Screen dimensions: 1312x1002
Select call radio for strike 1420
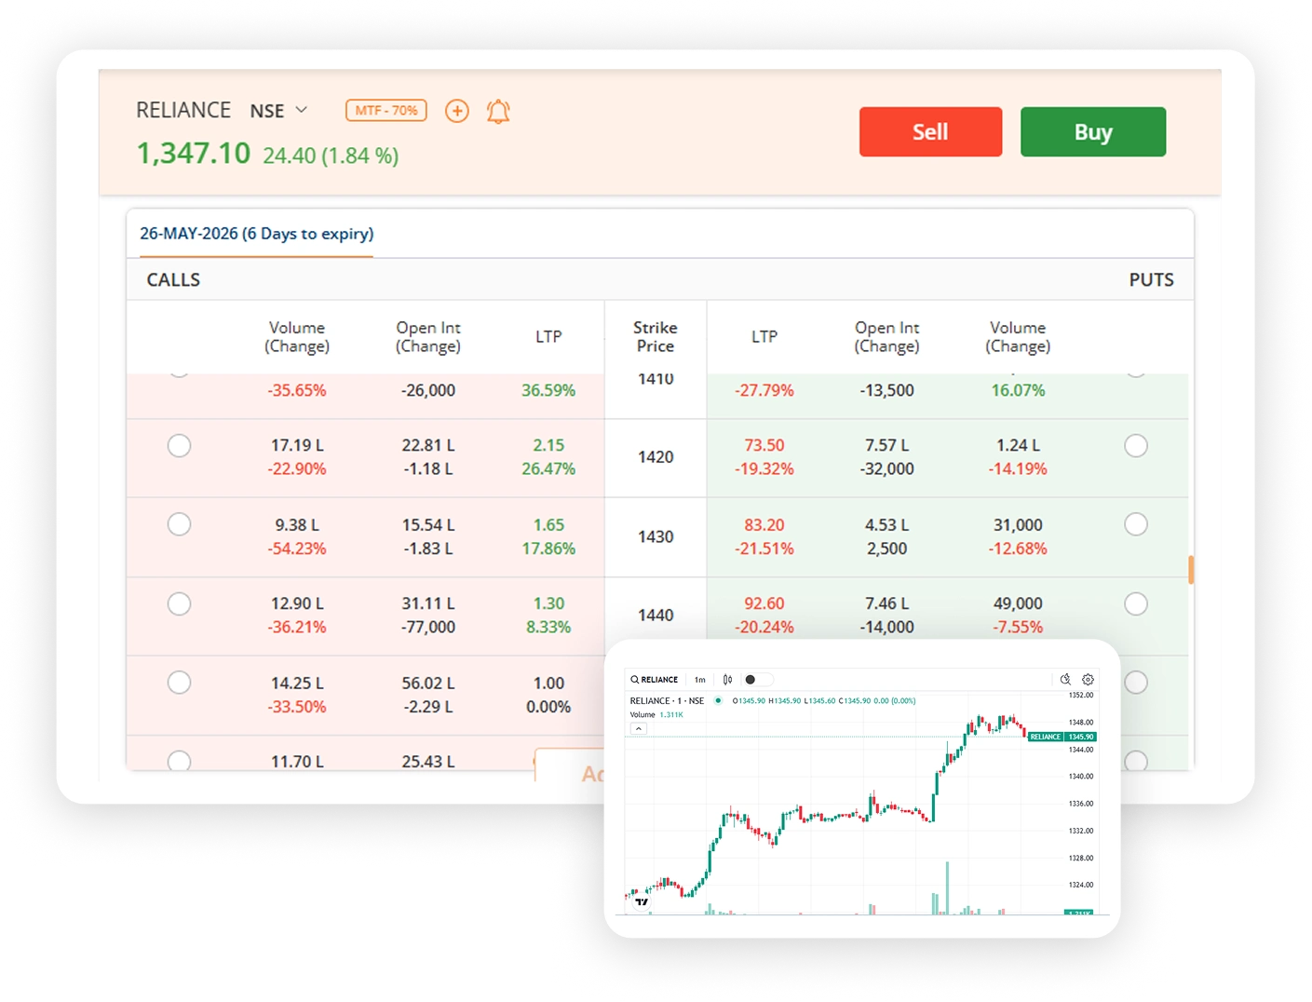tap(179, 446)
